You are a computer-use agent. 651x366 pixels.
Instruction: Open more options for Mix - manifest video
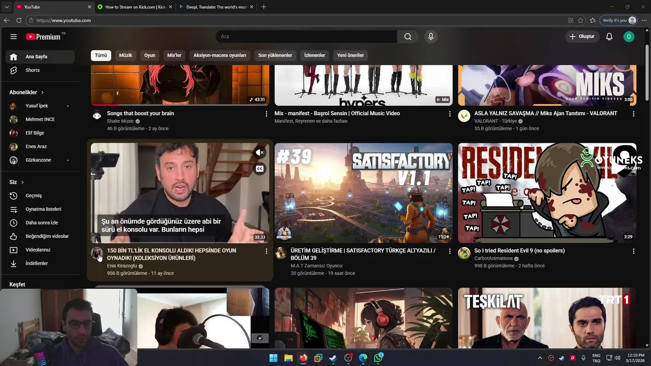pos(450,114)
